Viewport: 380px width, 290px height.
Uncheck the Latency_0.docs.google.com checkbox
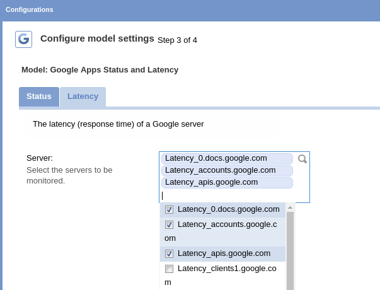[x=169, y=209]
